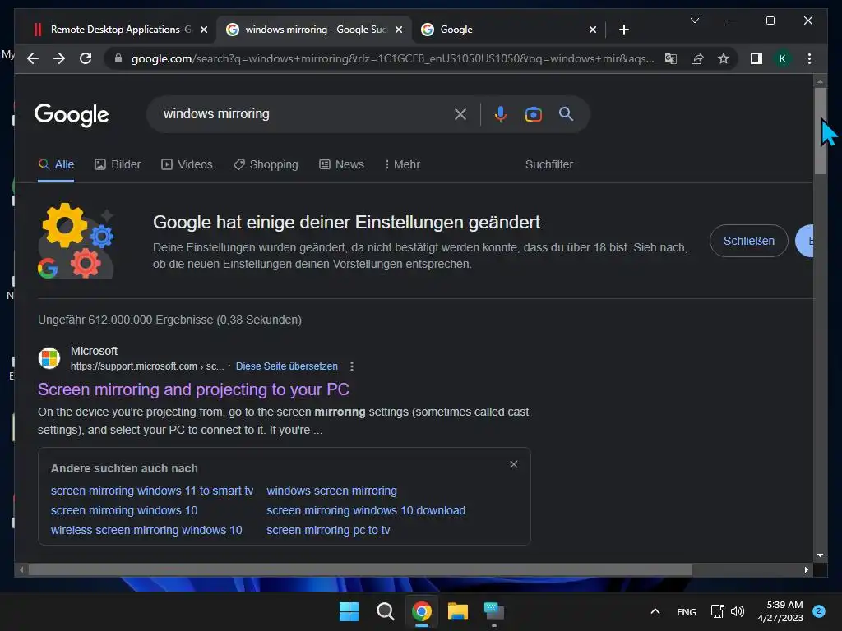
Task: Close the Google tab
Action: [592, 30]
